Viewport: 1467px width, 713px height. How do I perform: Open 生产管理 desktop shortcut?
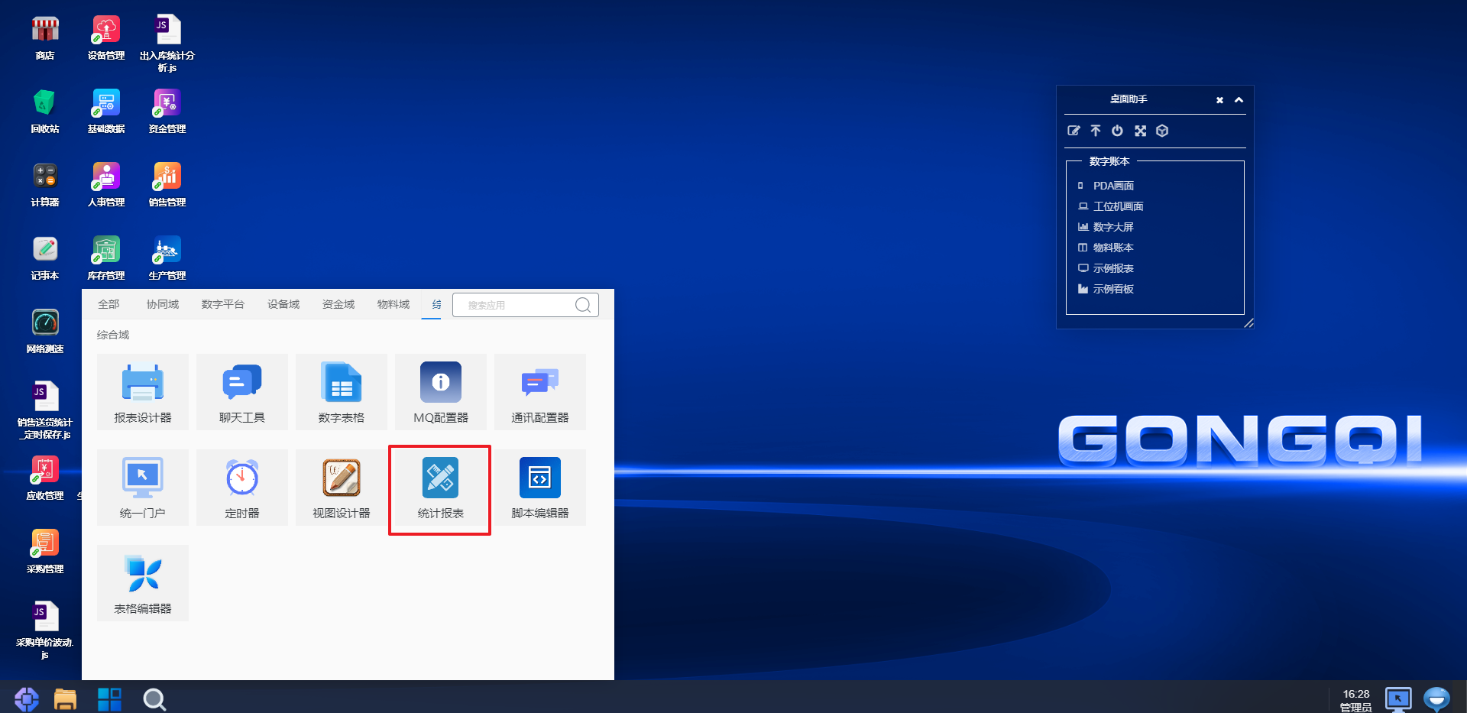point(167,258)
